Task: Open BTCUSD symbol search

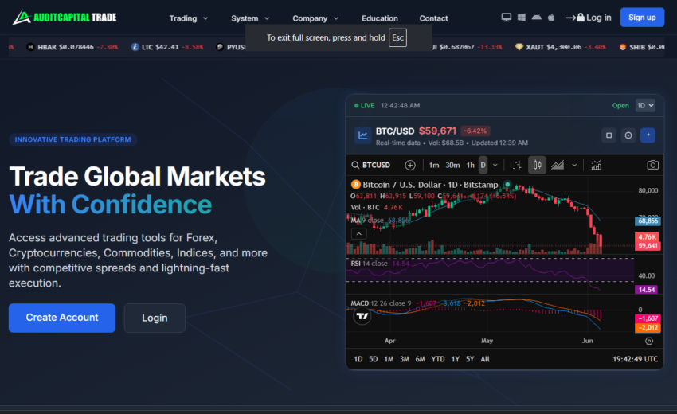Action: pyautogui.click(x=371, y=165)
